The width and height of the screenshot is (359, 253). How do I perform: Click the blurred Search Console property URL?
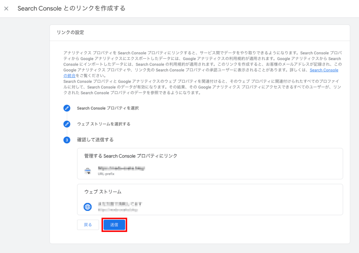coord(121,168)
